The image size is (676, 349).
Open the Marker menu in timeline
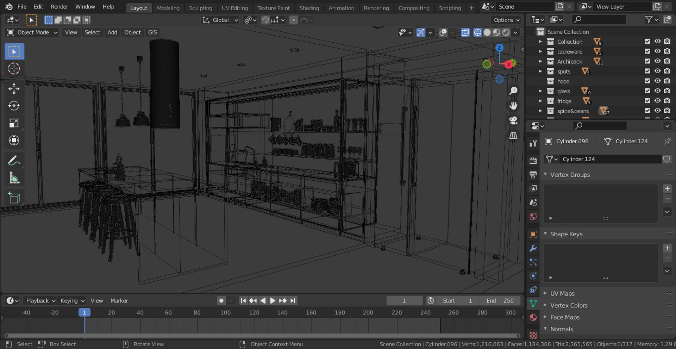pos(119,301)
